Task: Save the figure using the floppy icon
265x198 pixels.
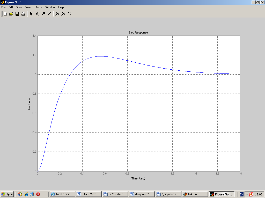Action: click(17, 14)
